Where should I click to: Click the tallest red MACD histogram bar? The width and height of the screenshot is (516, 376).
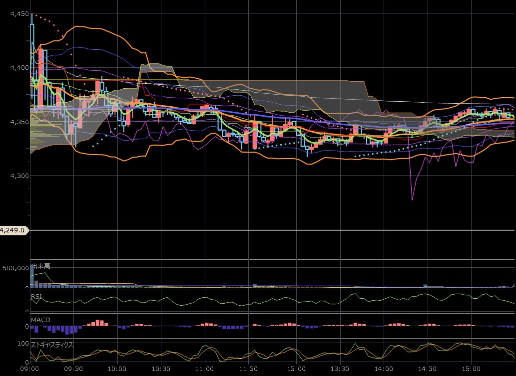point(98,323)
